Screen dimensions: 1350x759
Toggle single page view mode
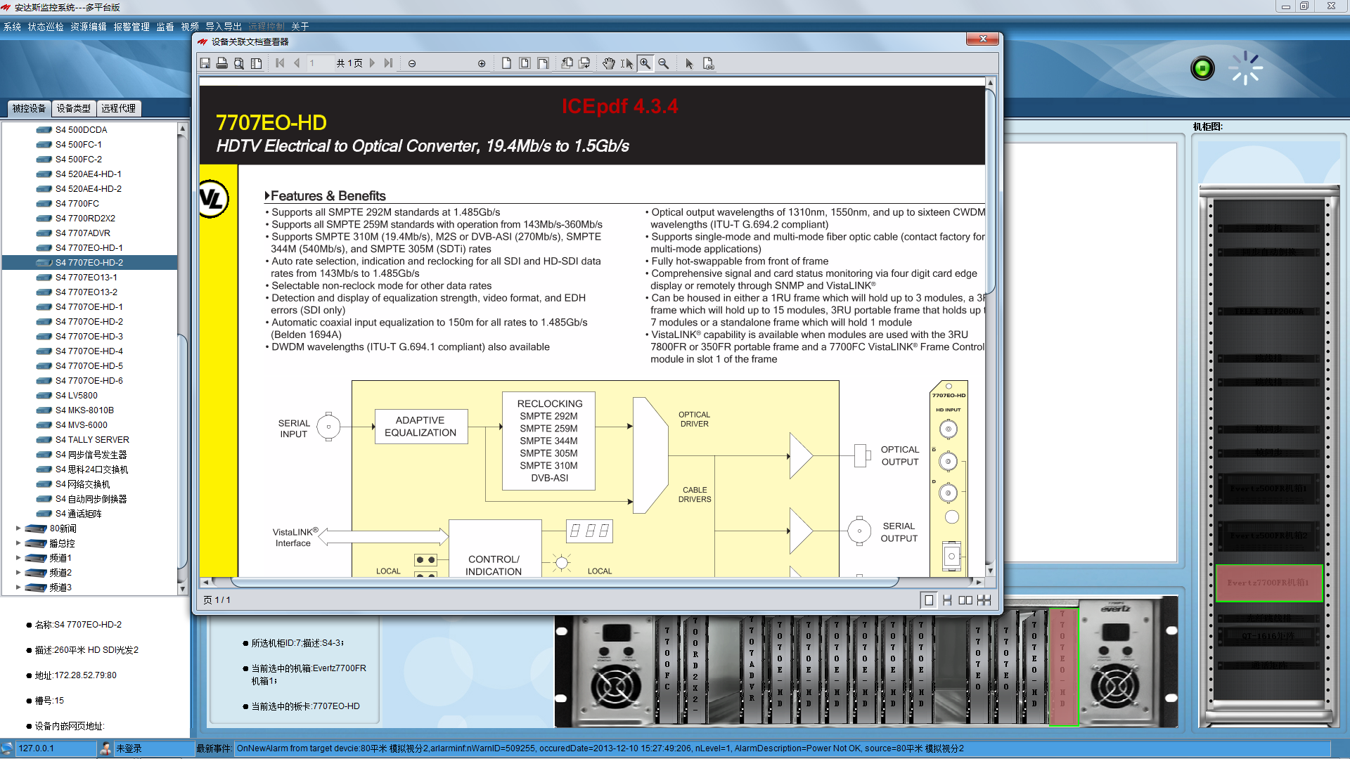click(x=929, y=599)
